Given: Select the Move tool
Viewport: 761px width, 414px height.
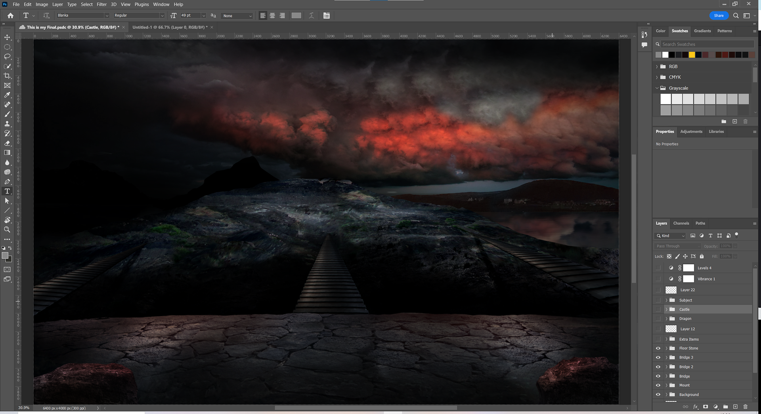Looking at the screenshot, I should (x=7, y=37).
